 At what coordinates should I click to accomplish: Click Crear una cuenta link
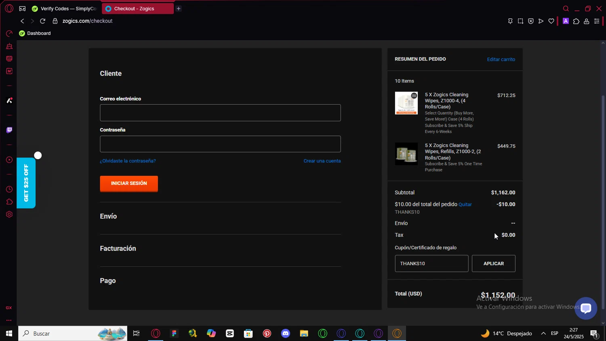322,161
